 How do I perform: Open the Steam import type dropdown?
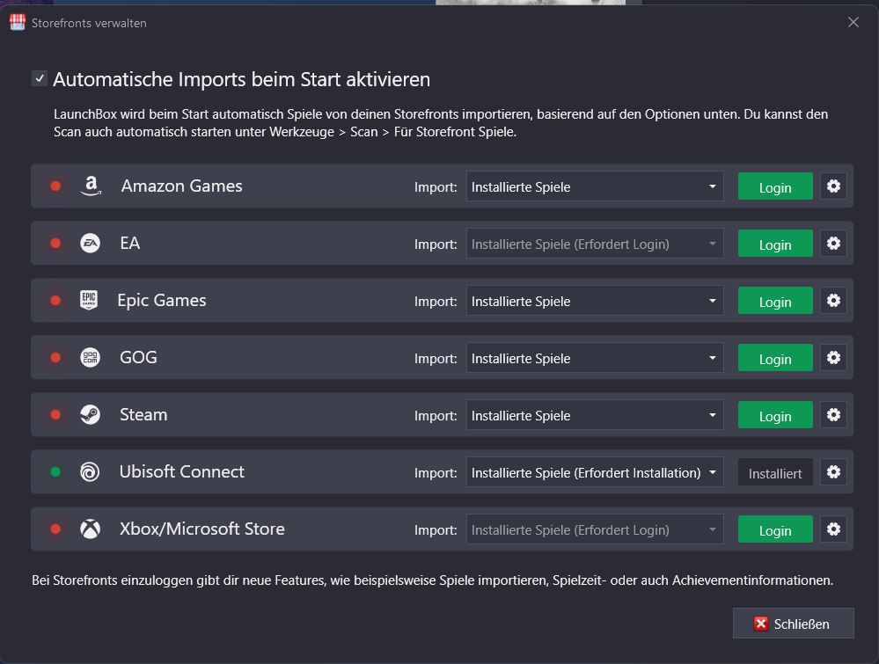click(595, 415)
